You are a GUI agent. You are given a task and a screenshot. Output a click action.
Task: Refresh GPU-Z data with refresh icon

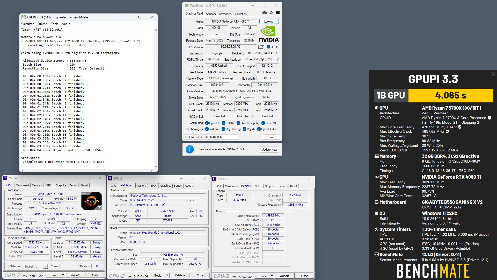[x=271, y=12]
